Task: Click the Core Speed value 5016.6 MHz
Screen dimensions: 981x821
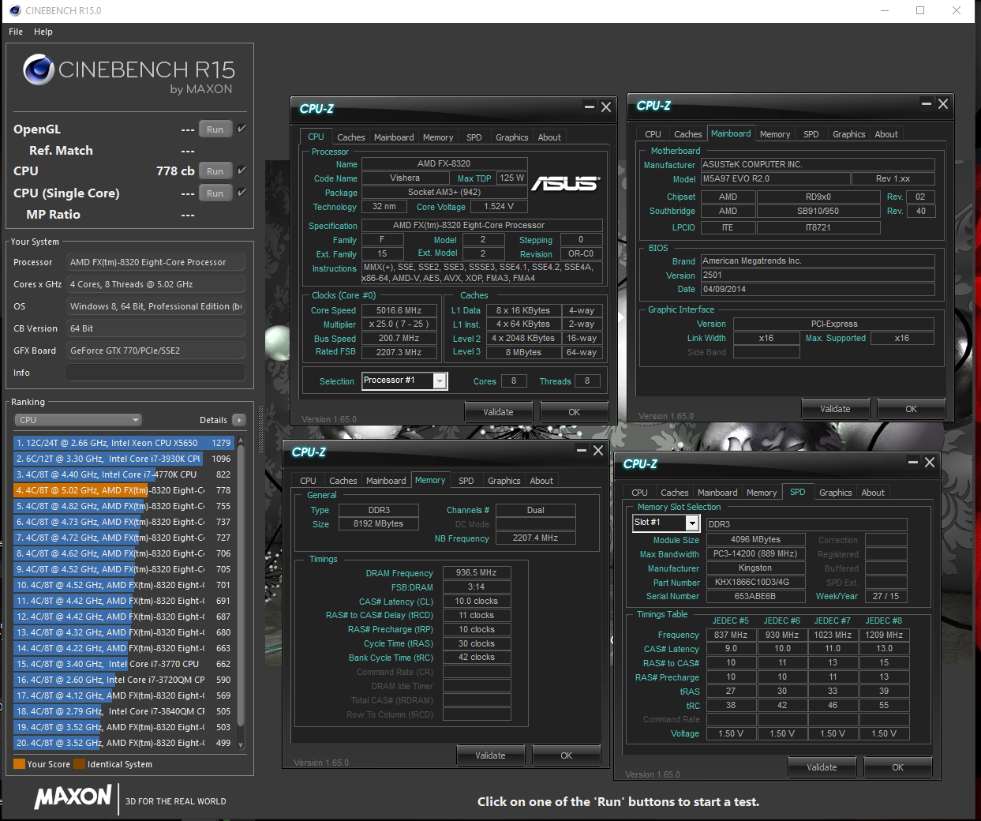Action: click(399, 311)
